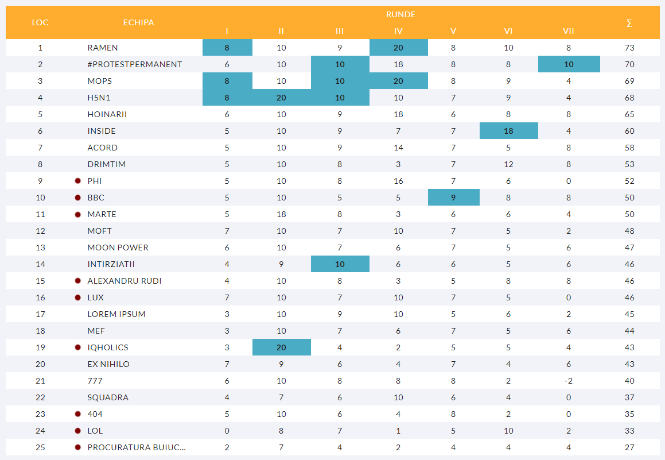Select team name MOPS
The width and height of the screenshot is (665, 460).
(100, 81)
